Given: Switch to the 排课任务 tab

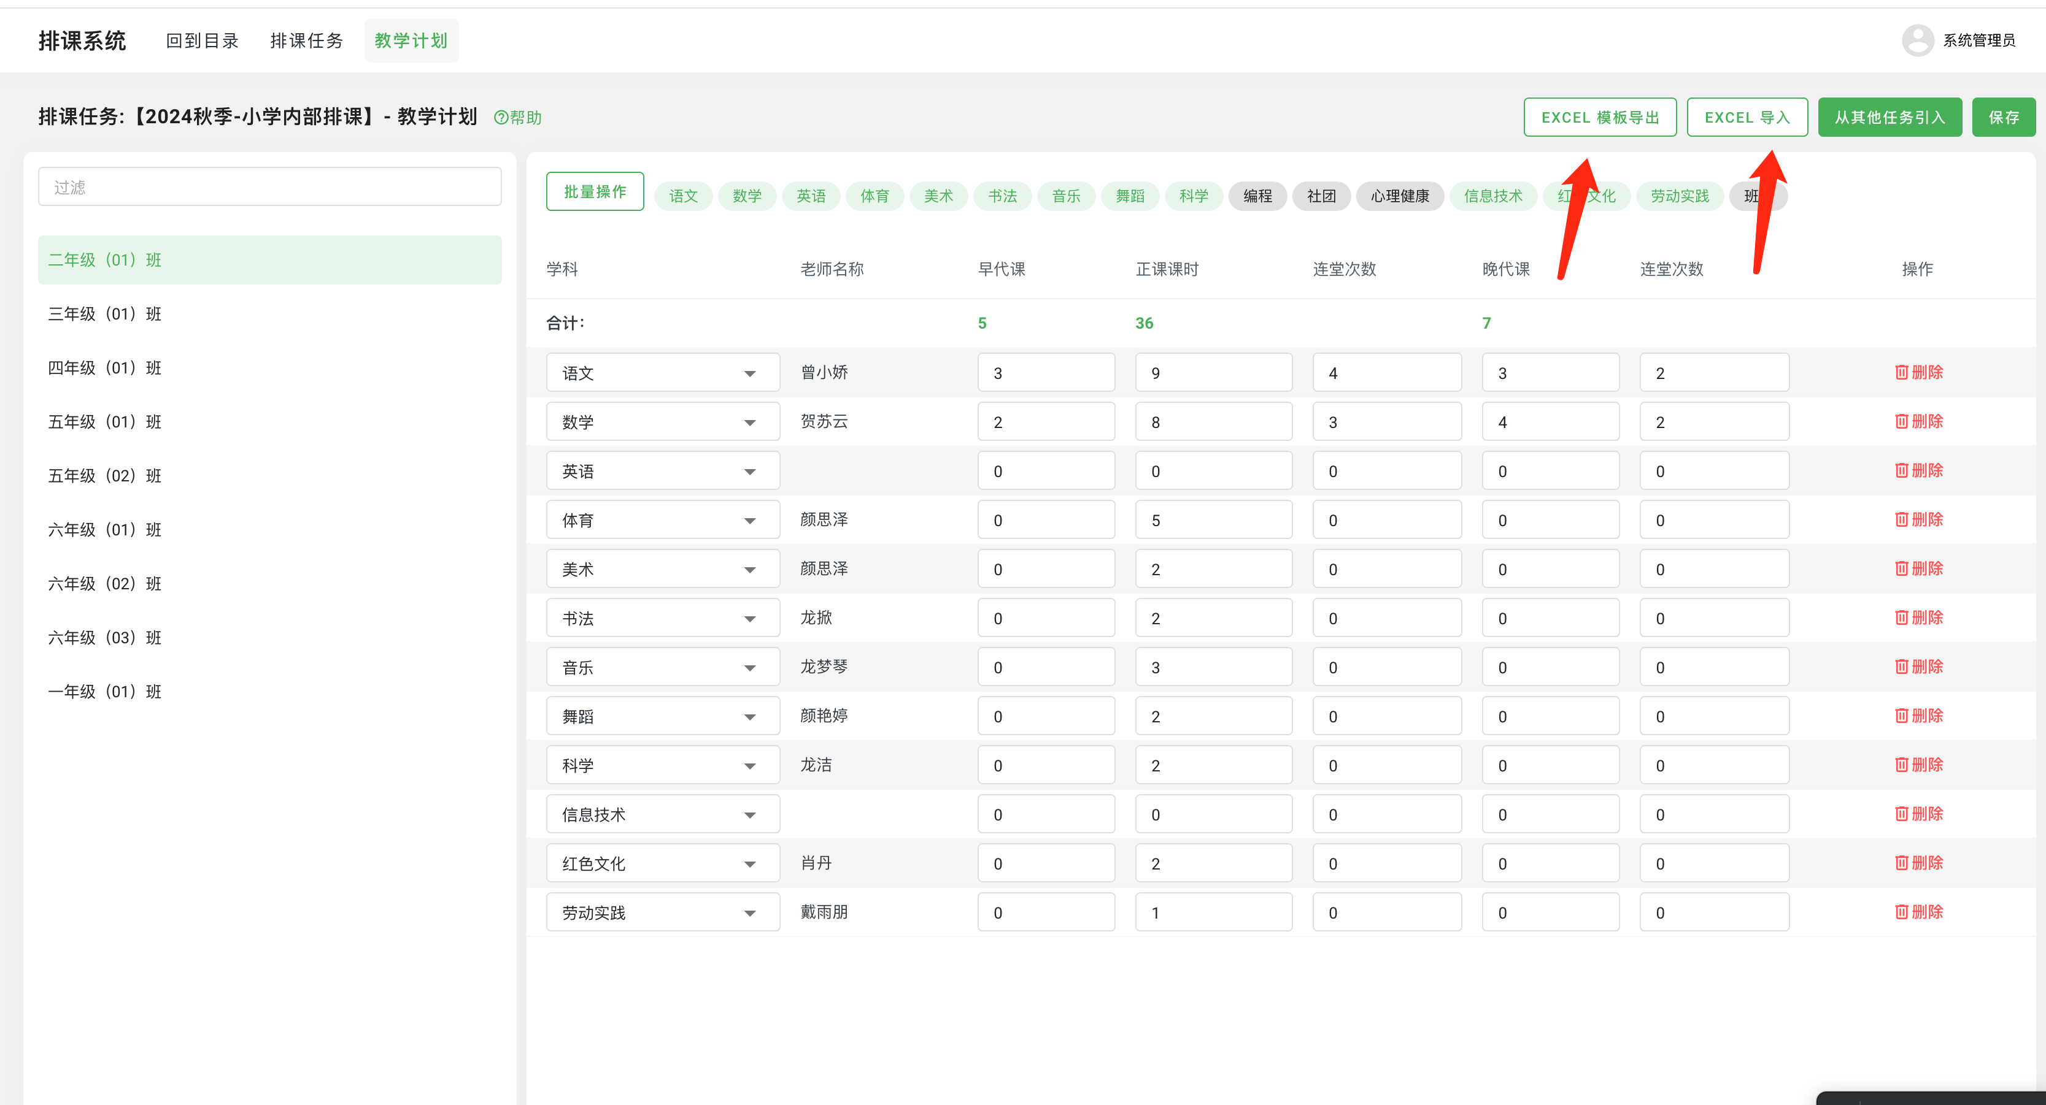Looking at the screenshot, I should click(x=307, y=40).
